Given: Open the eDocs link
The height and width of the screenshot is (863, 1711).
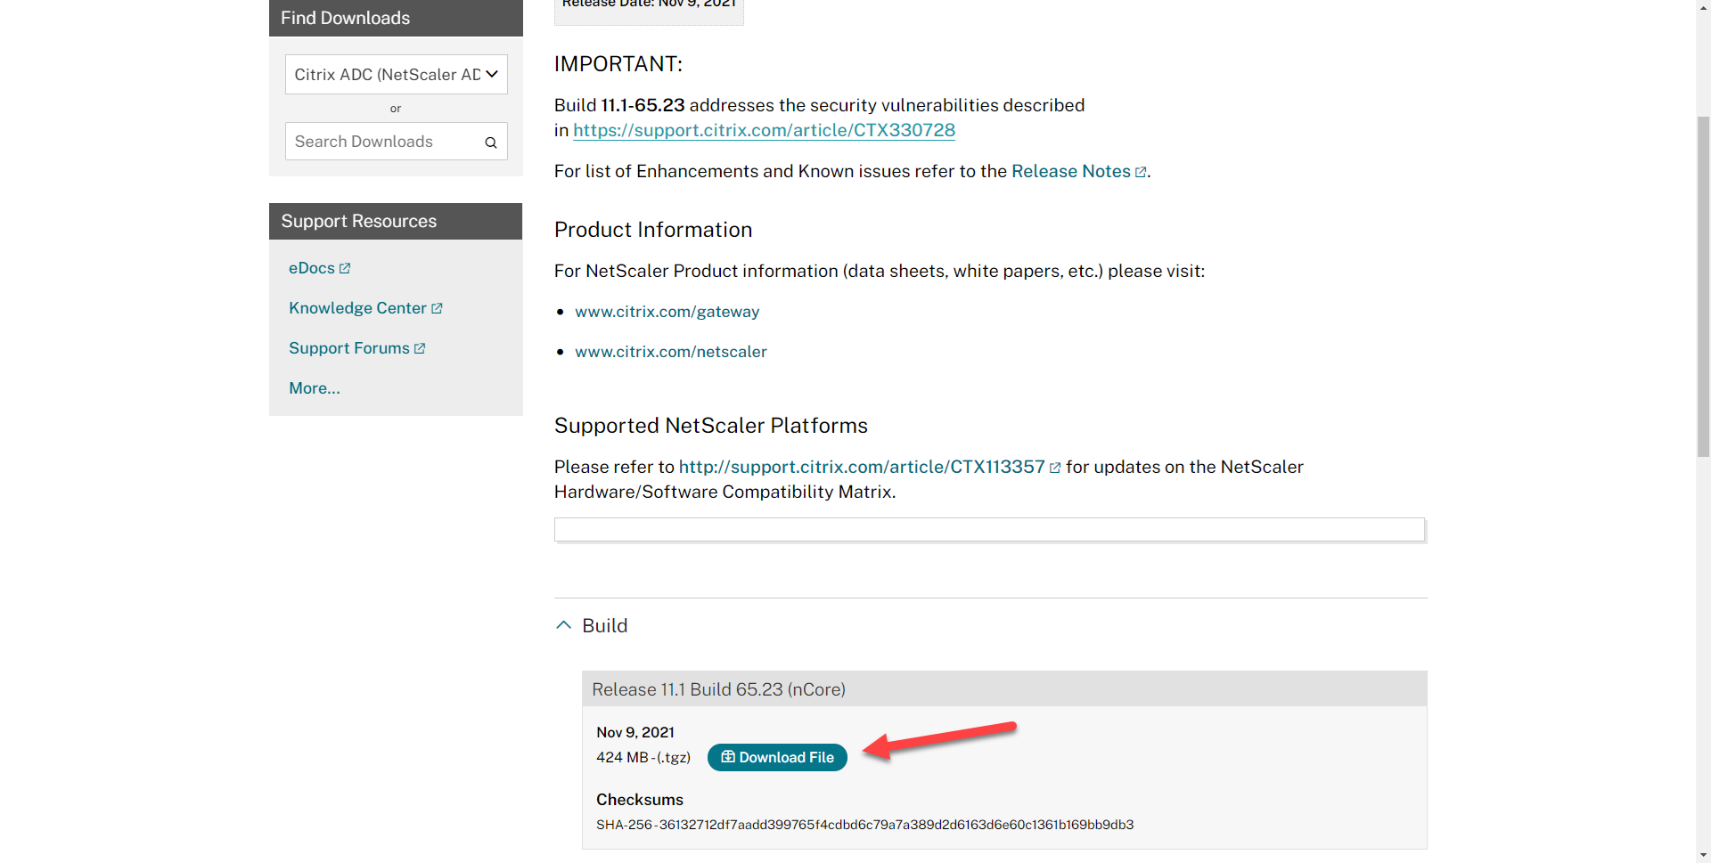Looking at the screenshot, I should [x=311, y=268].
